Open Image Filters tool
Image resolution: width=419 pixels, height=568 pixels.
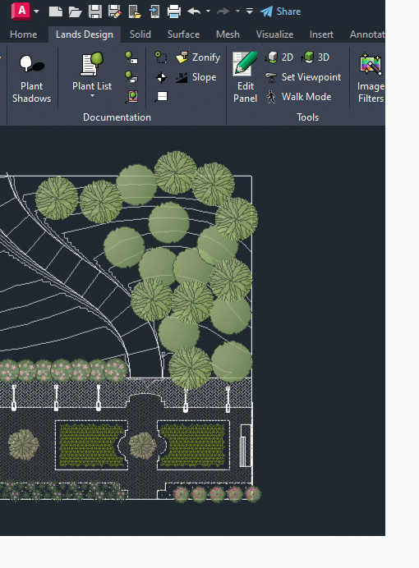click(x=370, y=78)
